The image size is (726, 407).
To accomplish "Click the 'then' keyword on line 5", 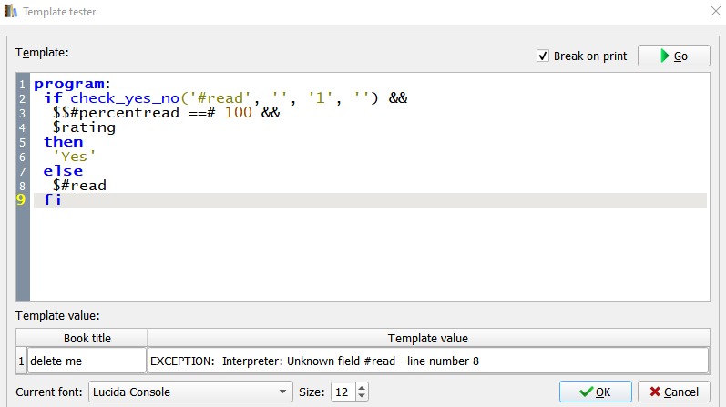I will coord(64,142).
